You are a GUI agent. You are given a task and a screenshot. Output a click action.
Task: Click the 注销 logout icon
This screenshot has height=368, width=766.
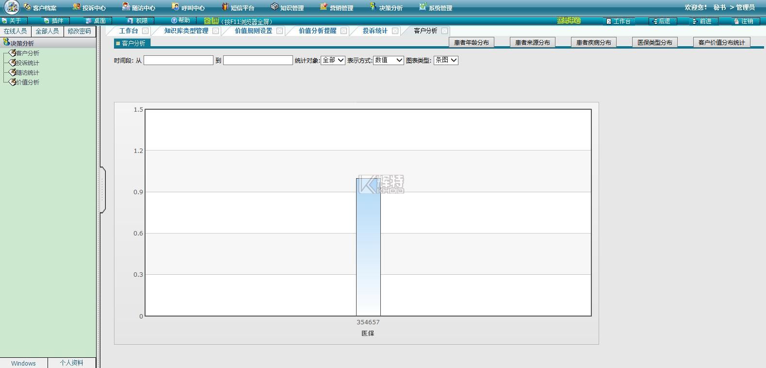736,21
